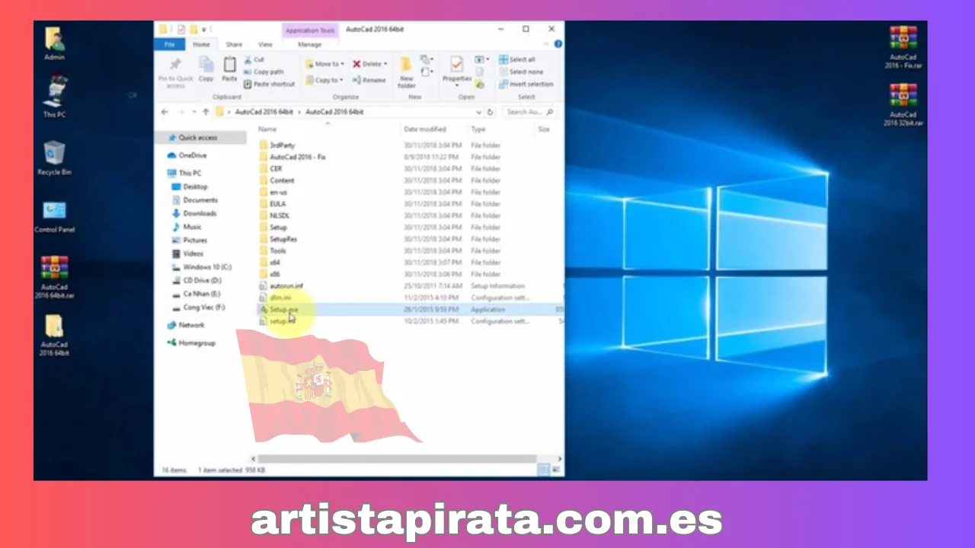Select AutoCad 2016 64bit folder on desktop
Screen dimensions: 975x548
coord(54,336)
